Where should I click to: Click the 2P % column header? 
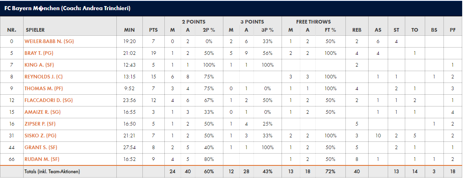(209, 30)
